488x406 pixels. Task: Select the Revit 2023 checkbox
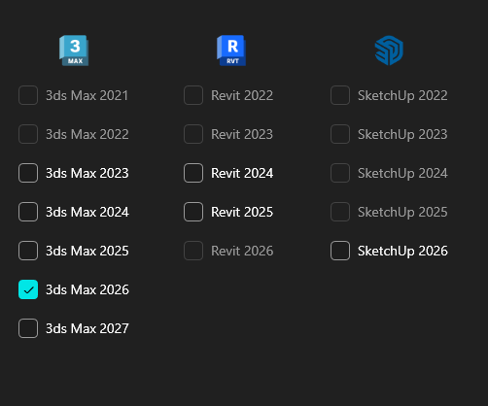coord(193,134)
